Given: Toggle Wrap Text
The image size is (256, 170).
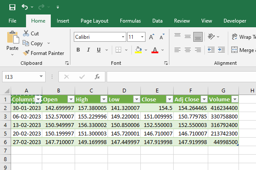Looking at the screenshot, I should 244,37.
